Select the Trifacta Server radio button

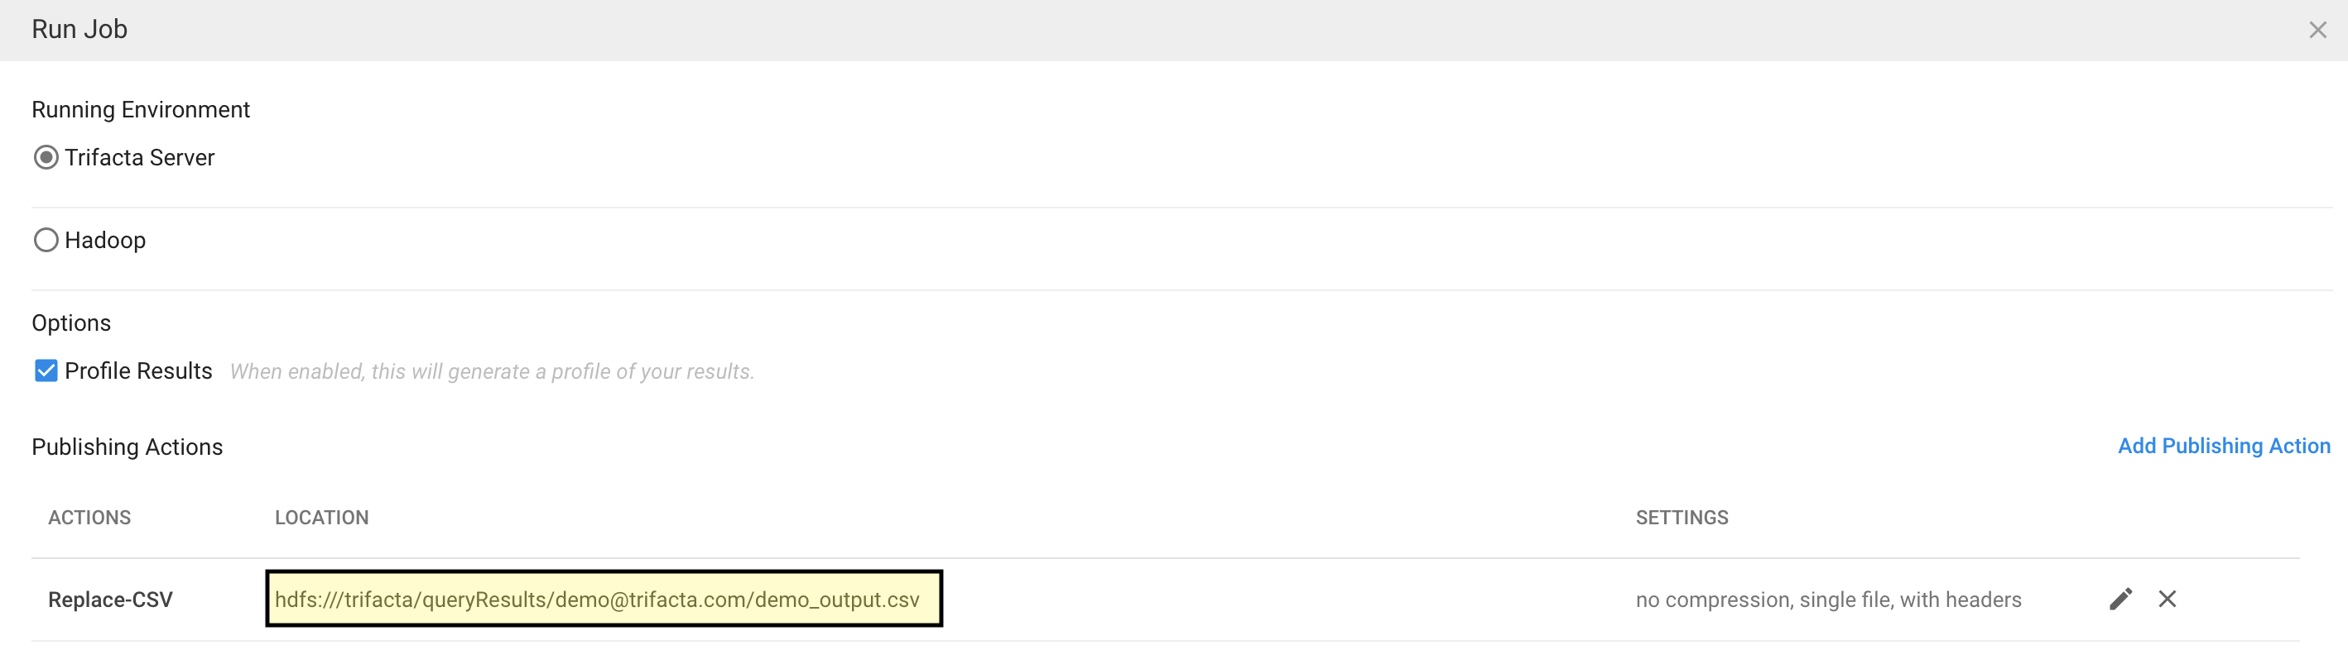46,157
